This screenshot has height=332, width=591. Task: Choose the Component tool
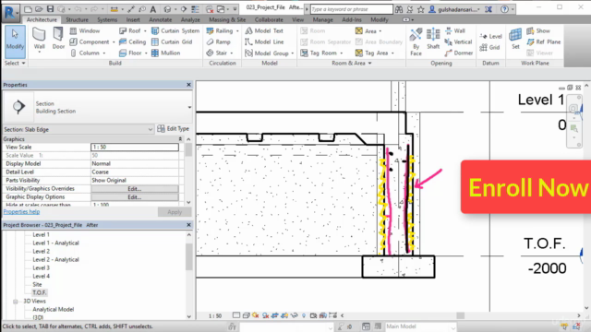(x=90, y=41)
